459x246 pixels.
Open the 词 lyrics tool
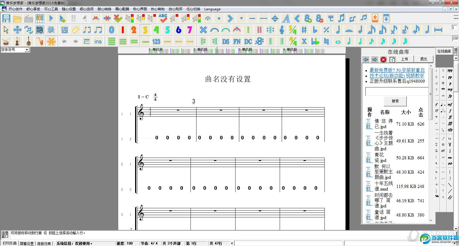(x=64, y=30)
